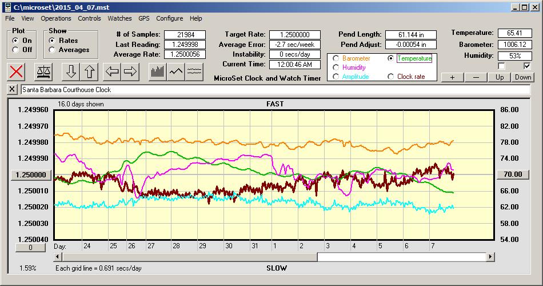Click the Current Time field
The height and width of the screenshot is (286, 543).
point(295,64)
